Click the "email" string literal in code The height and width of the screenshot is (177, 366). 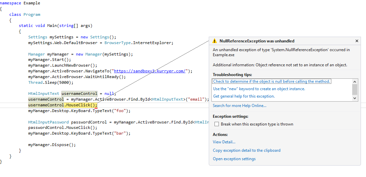(197, 99)
